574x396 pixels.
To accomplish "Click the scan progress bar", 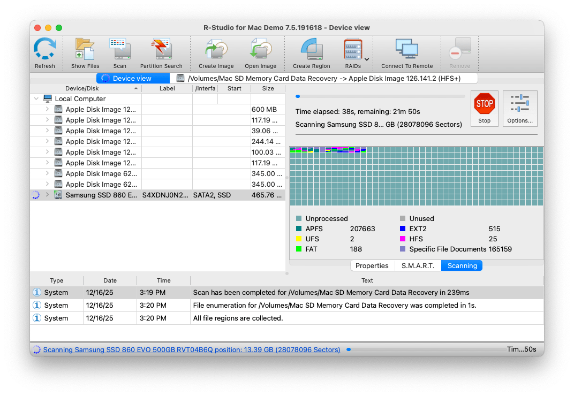I will pyautogui.click(x=380, y=96).
